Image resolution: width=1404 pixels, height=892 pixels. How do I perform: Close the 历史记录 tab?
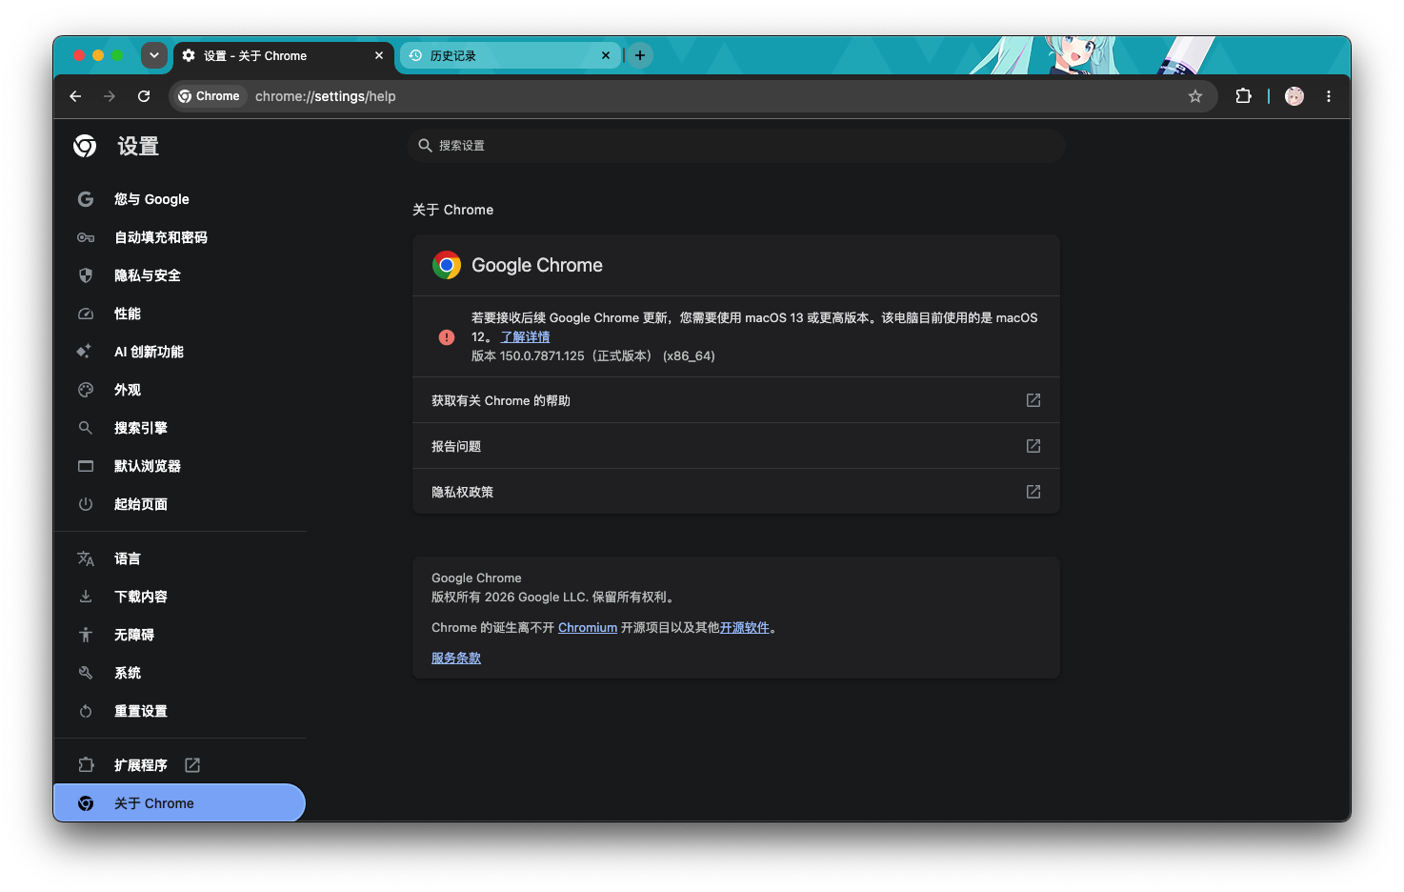pos(606,55)
